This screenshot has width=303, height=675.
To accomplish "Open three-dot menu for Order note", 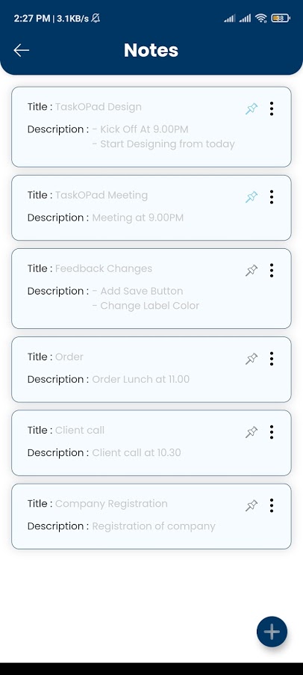I will click(271, 359).
